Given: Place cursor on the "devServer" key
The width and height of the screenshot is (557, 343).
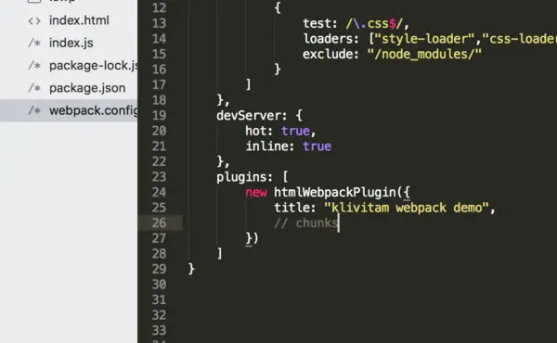Looking at the screenshot, I should click(248, 116).
